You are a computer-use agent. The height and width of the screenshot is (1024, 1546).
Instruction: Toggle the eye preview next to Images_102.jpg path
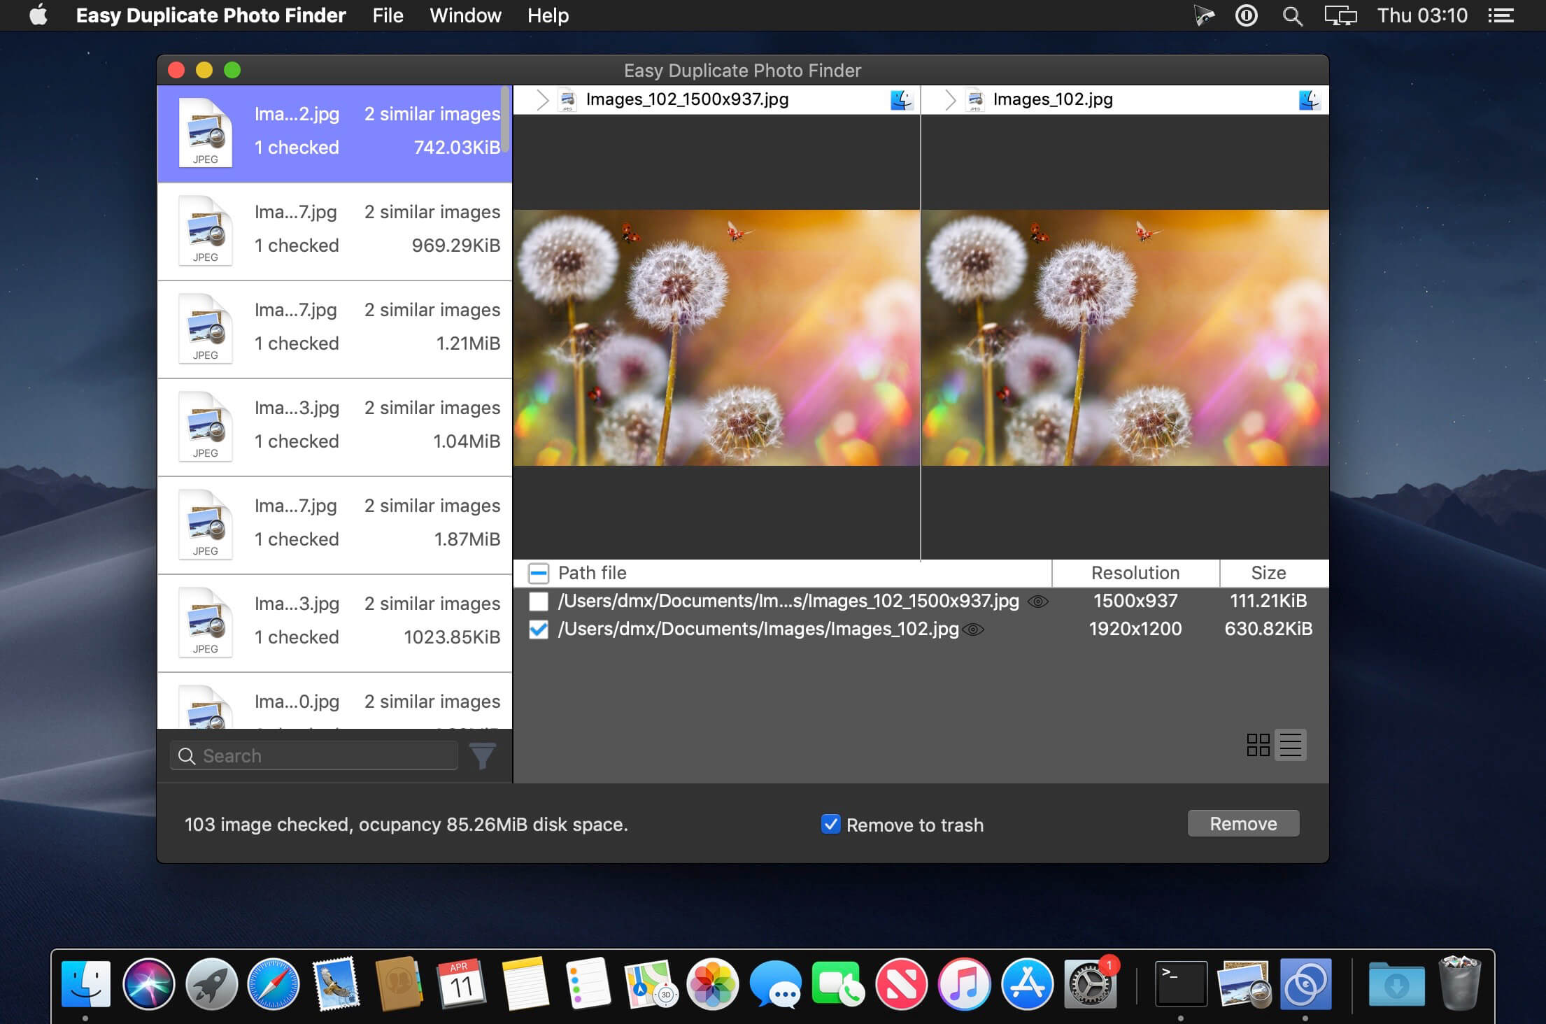(973, 630)
